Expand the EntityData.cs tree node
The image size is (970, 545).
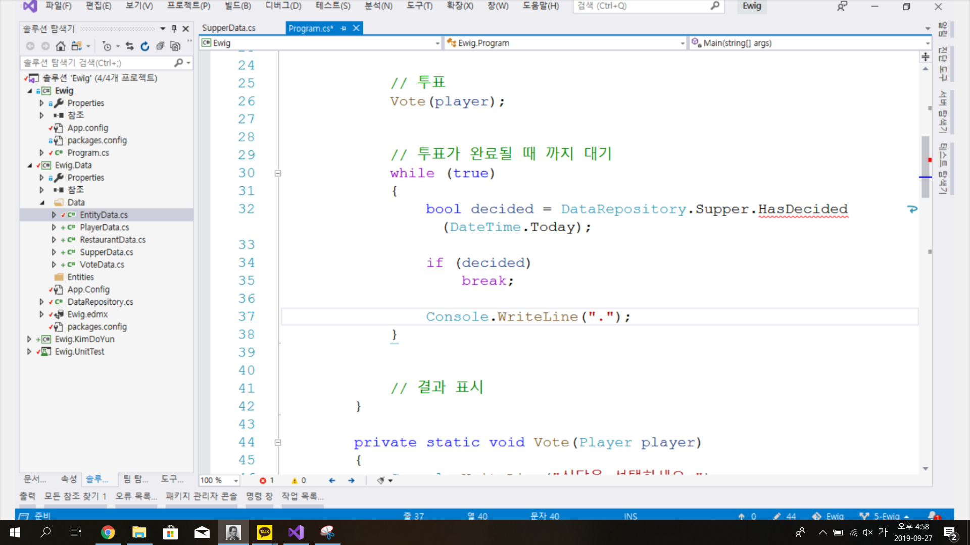tap(54, 215)
